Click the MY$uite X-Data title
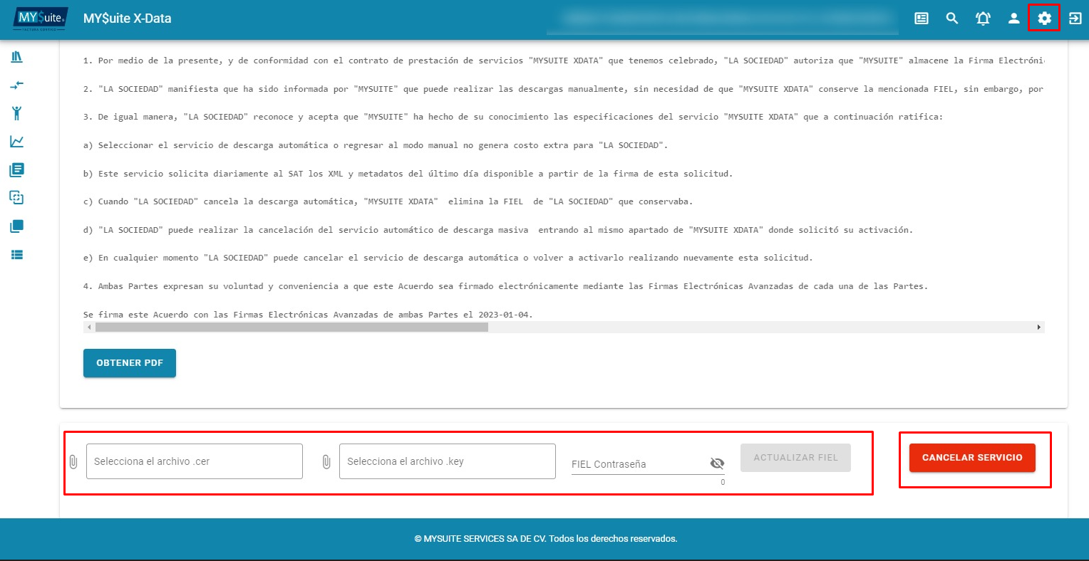The image size is (1089, 561). tap(128, 19)
